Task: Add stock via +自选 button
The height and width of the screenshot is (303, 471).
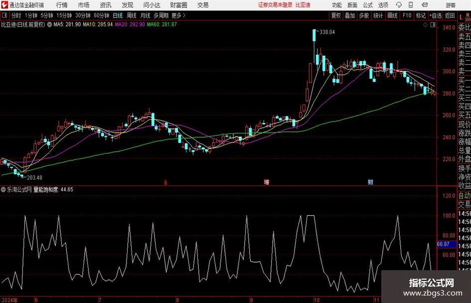Action: (x=435, y=15)
